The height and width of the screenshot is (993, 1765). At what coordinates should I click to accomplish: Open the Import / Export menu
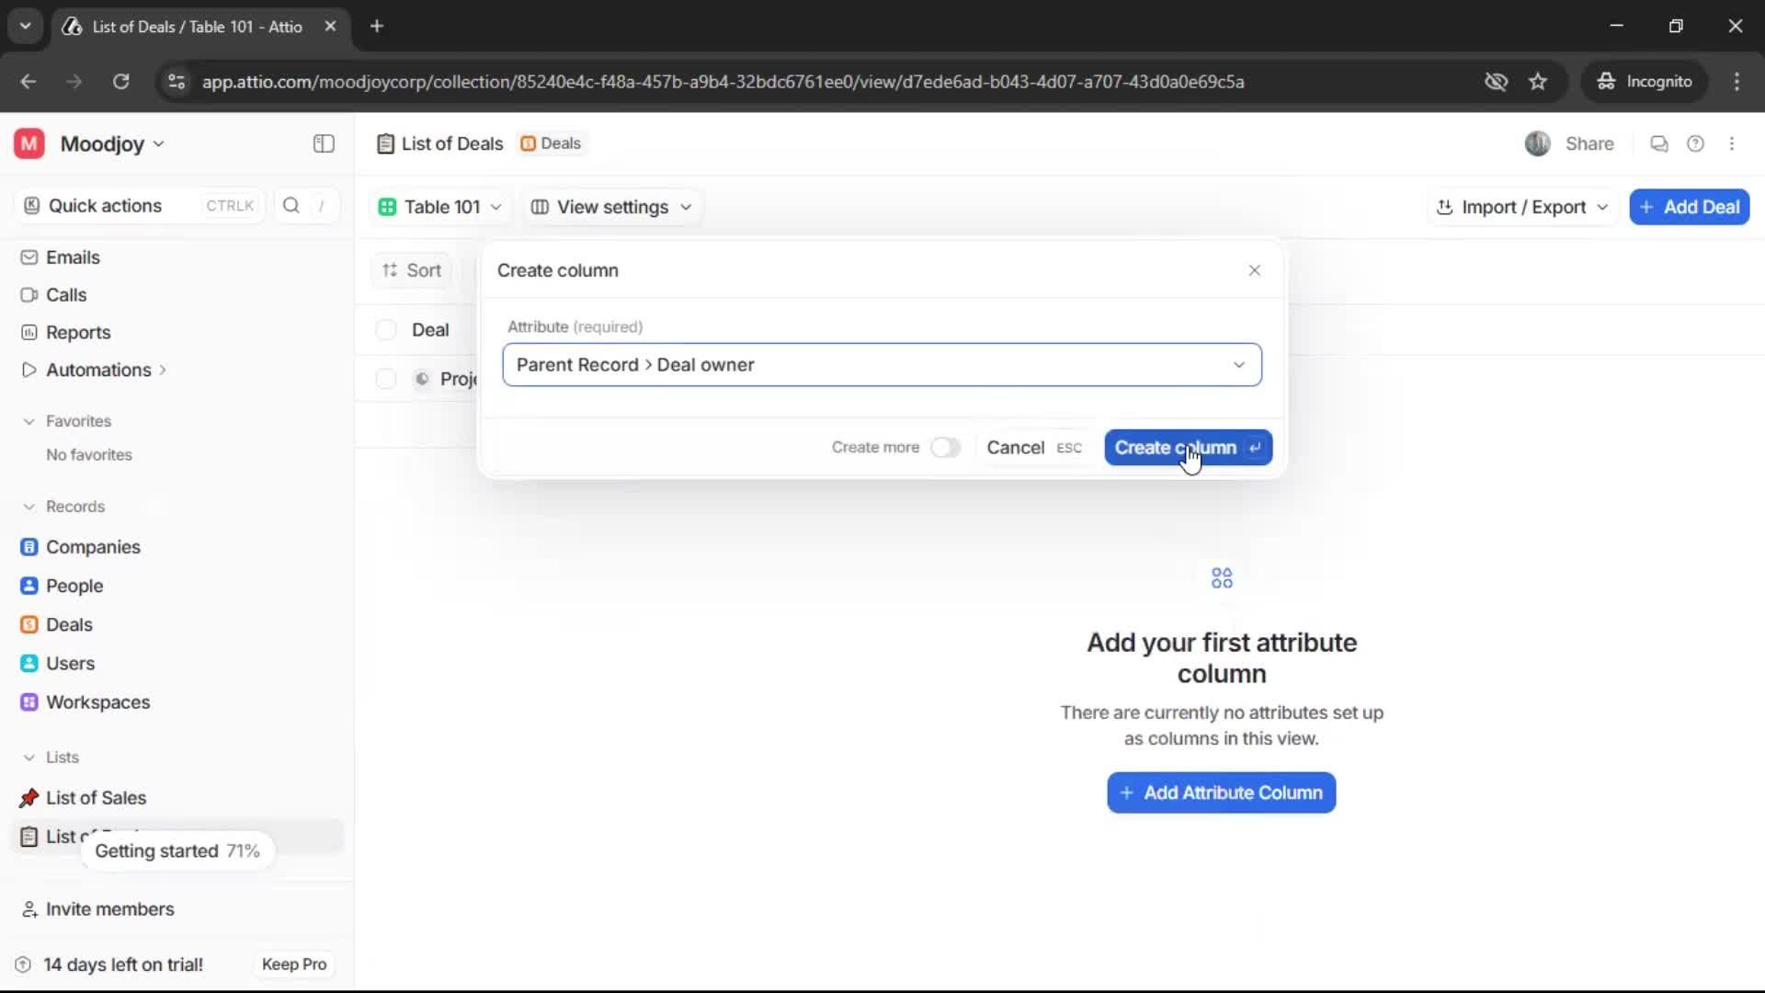(x=1521, y=207)
